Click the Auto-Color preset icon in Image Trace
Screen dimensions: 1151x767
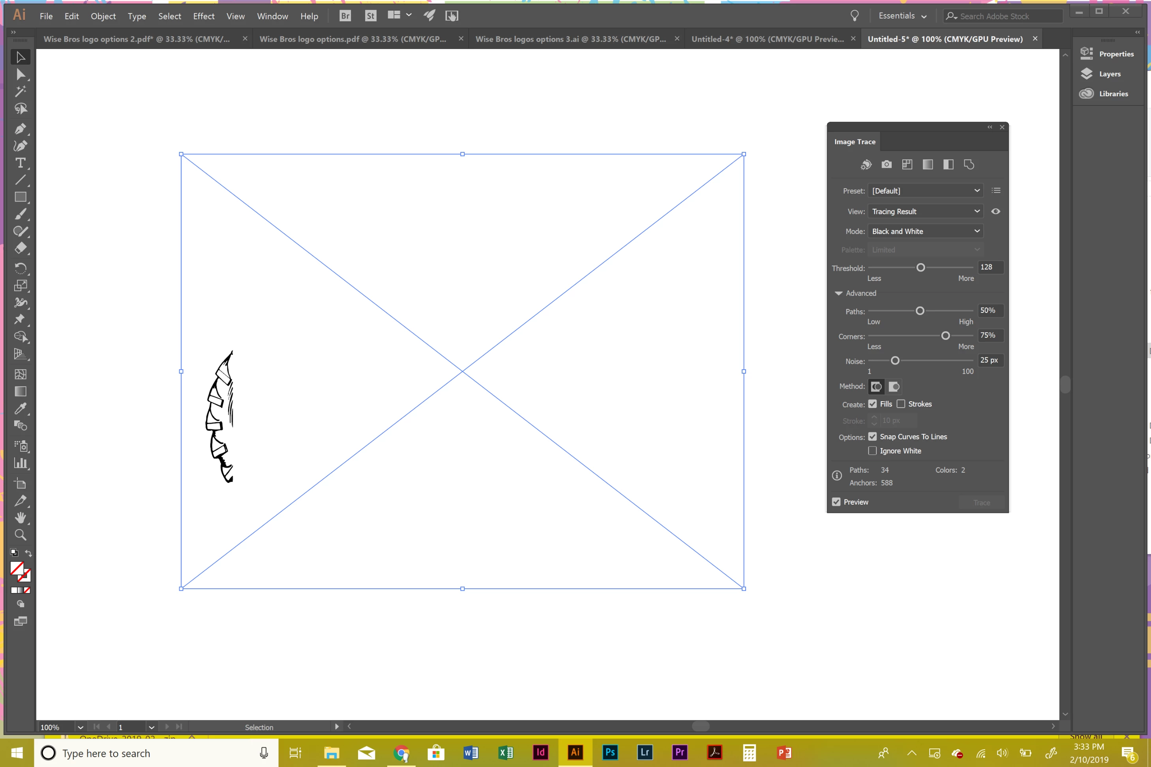866,165
